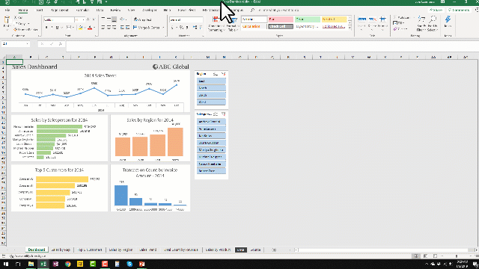
Task: Click the Fill Color paint bucket
Action: (80, 28)
